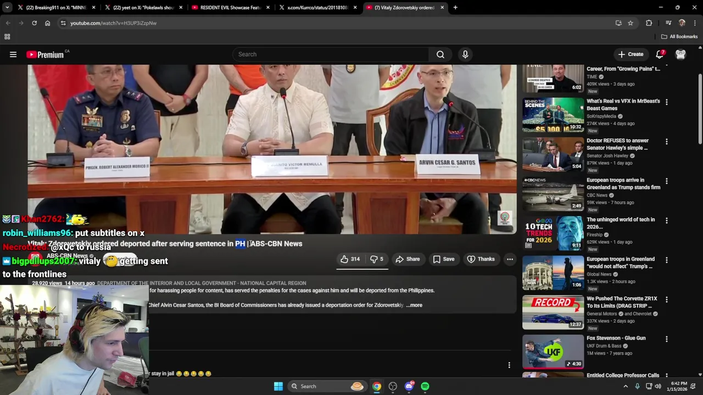Share the ABS-CBN News video
703x395 pixels.
(x=408, y=259)
